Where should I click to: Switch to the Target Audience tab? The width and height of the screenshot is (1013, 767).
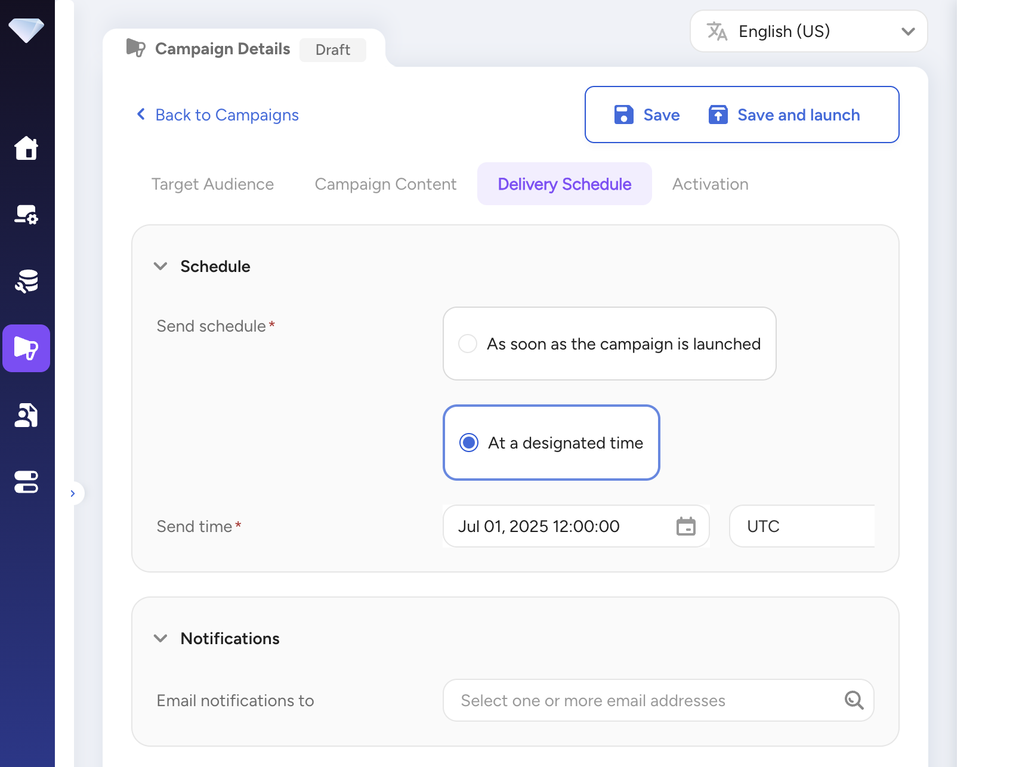pyautogui.click(x=212, y=184)
